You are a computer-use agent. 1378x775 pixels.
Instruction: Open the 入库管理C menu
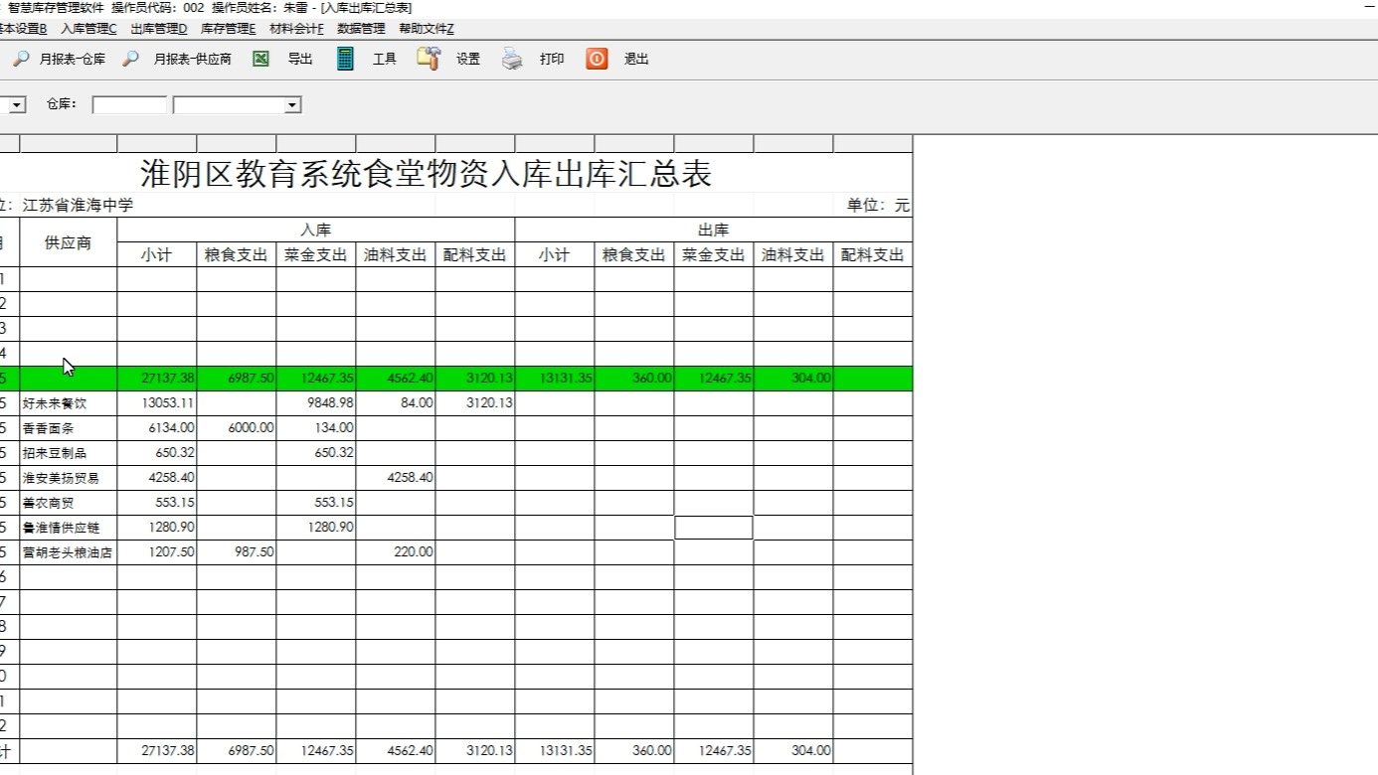click(x=88, y=29)
